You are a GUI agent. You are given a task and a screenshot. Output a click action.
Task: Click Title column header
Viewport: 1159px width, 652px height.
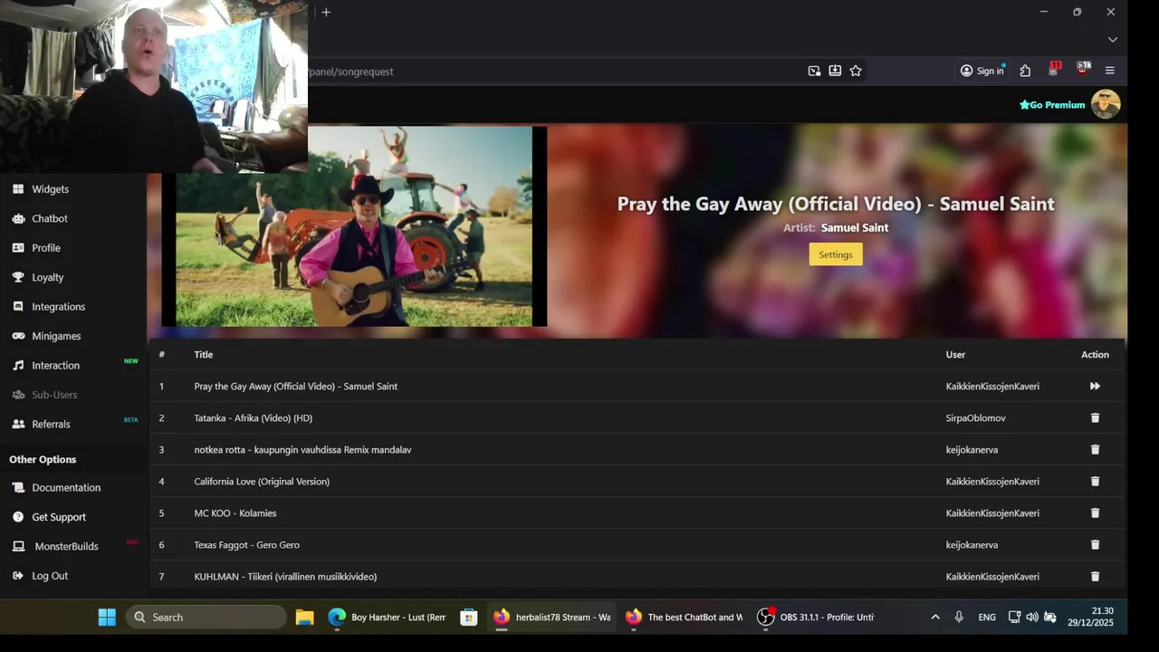(x=204, y=354)
